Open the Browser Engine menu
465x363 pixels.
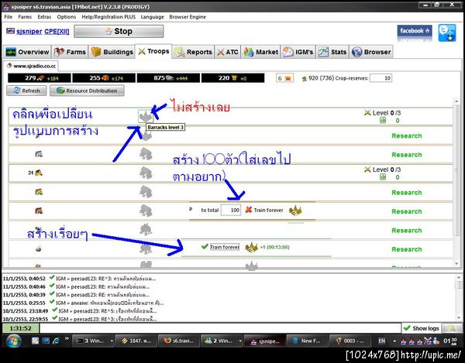(x=188, y=17)
